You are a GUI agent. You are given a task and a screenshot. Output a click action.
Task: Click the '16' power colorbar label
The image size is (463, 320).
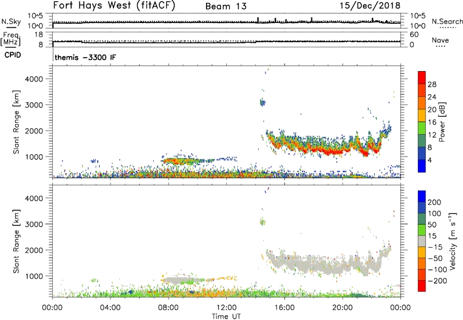tap(432, 122)
